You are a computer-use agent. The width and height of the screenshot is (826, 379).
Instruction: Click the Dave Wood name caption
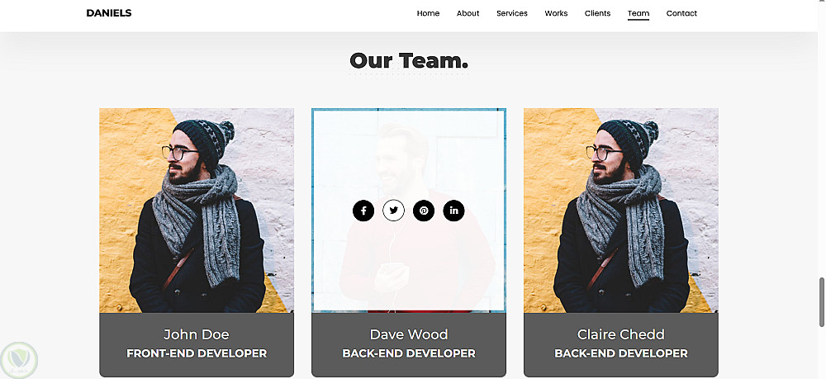(409, 334)
